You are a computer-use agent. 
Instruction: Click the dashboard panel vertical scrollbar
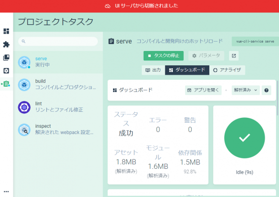(x=278, y=98)
